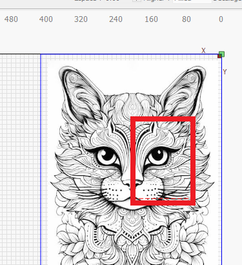Click the green origin marker square

tap(222, 54)
